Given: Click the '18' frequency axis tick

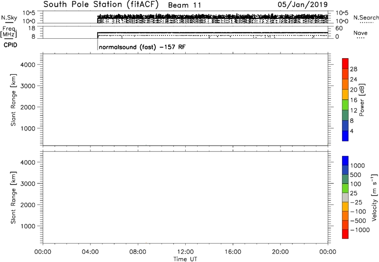Looking at the screenshot, I should (32, 28).
